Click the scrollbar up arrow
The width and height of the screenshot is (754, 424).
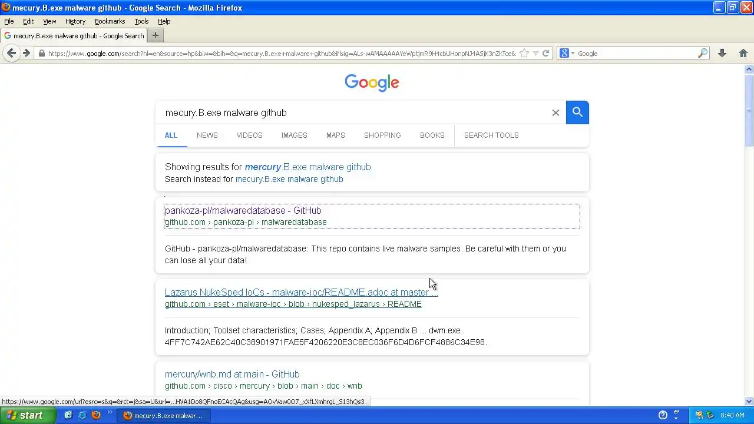pyautogui.click(x=749, y=69)
